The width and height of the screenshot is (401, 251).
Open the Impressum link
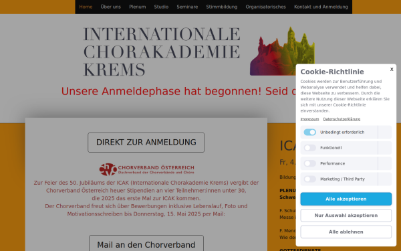click(309, 119)
